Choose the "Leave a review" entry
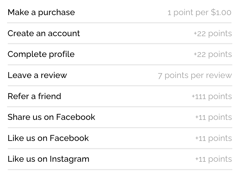Screen dimensions: 238x182 [37, 75]
